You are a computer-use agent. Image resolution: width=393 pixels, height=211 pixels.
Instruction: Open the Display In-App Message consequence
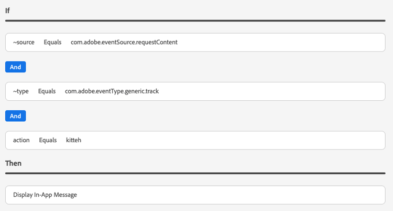[45, 195]
